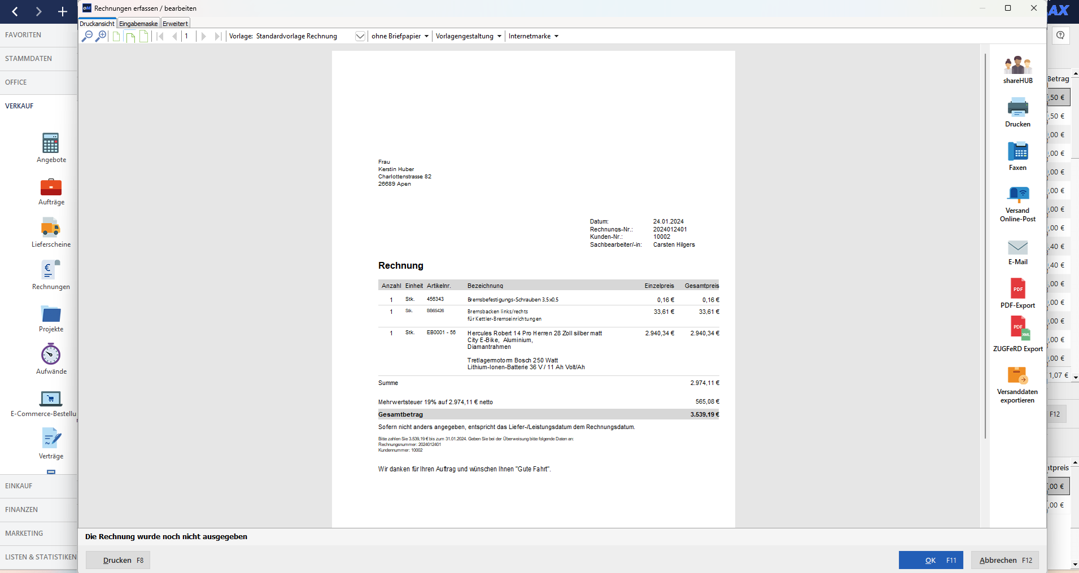Export the invoice with PDF-Export

tap(1017, 294)
